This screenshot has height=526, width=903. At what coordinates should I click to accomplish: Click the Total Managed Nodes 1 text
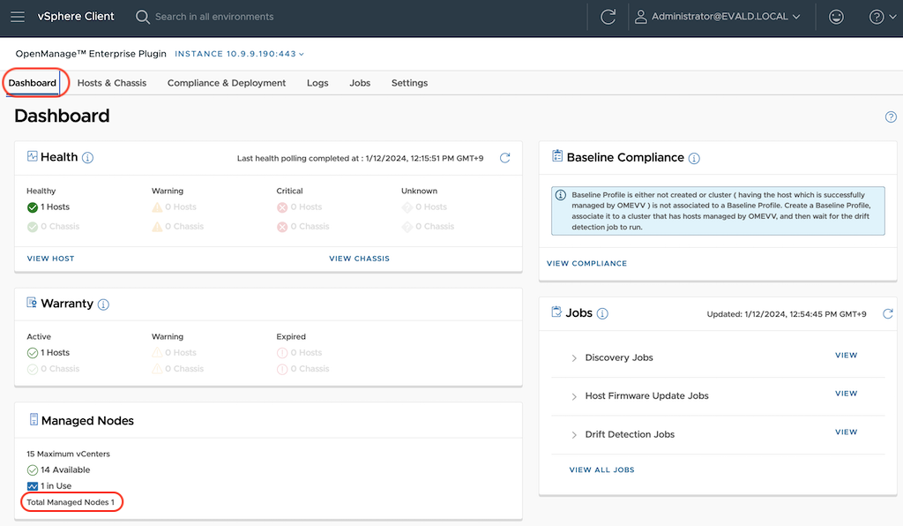point(71,502)
